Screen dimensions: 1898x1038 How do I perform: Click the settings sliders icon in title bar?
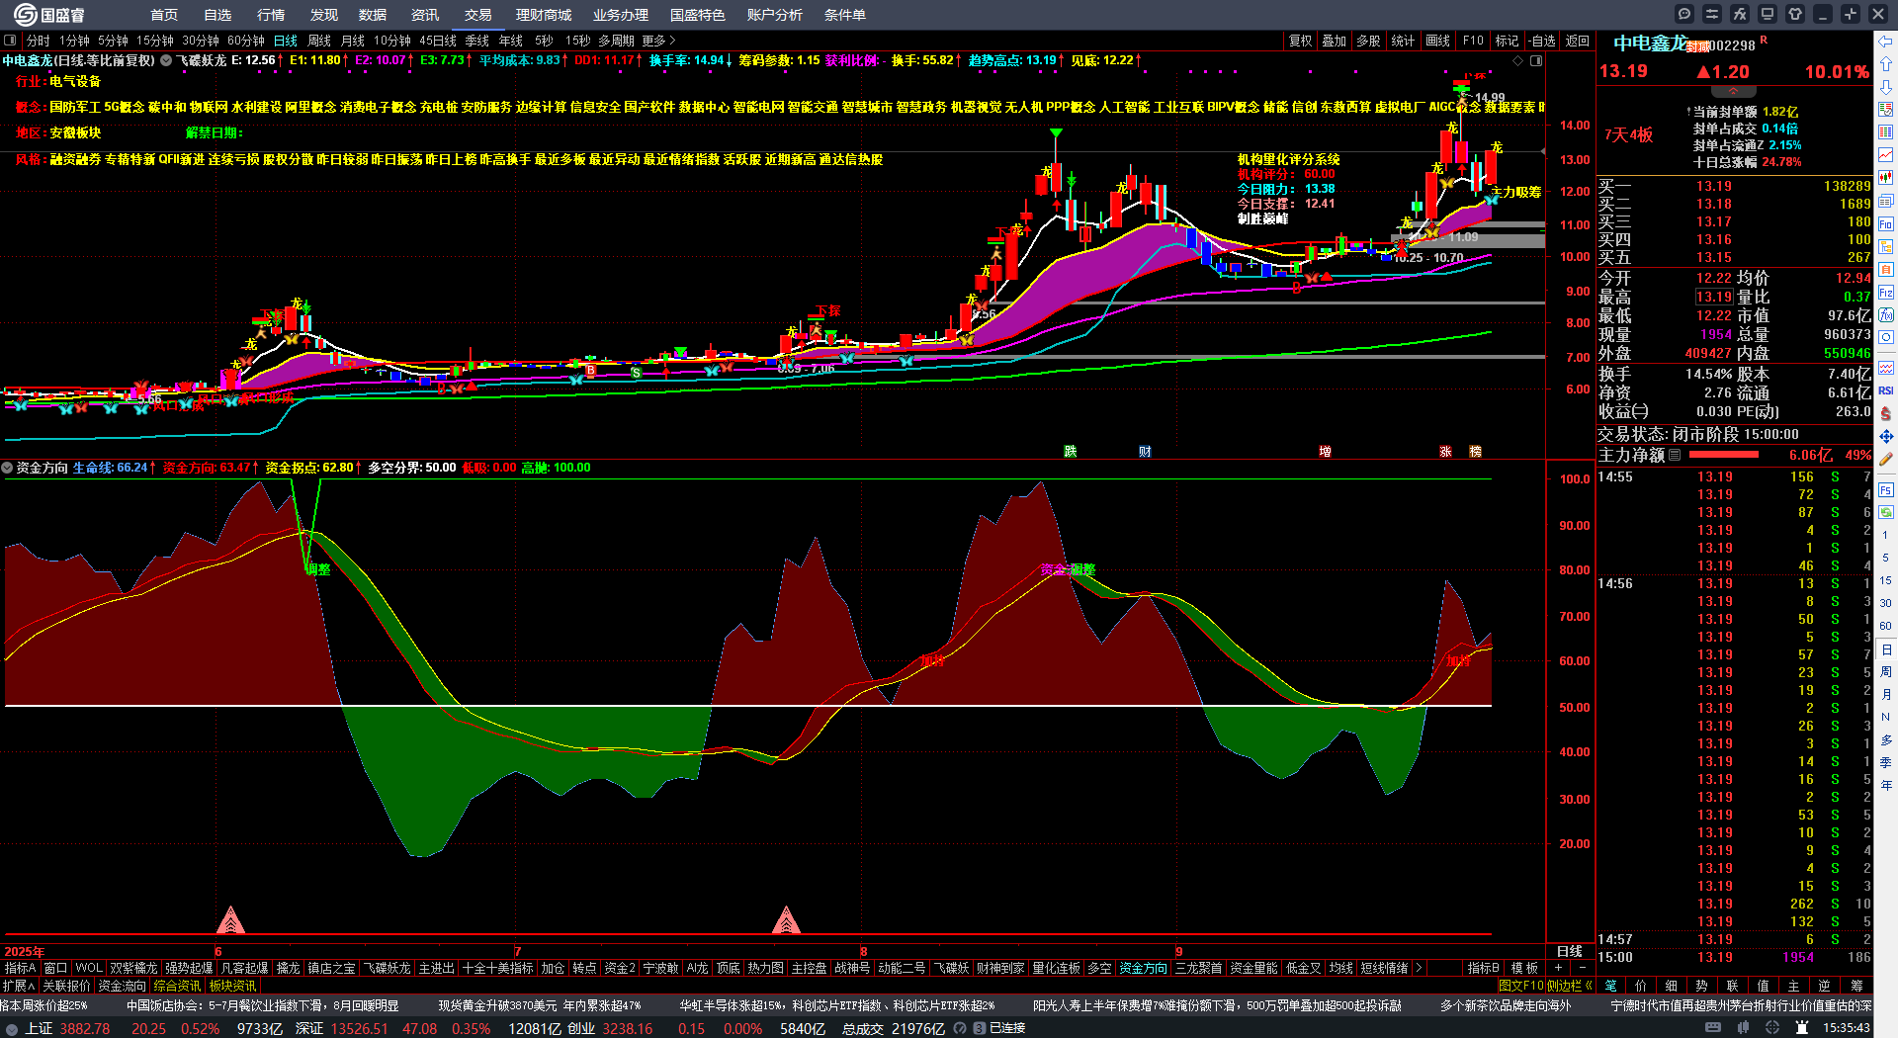(1712, 14)
